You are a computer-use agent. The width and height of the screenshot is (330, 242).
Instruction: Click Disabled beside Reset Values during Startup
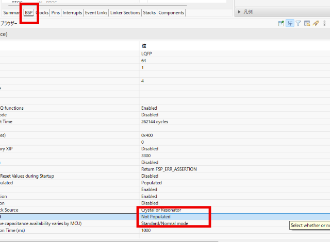(150, 176)
